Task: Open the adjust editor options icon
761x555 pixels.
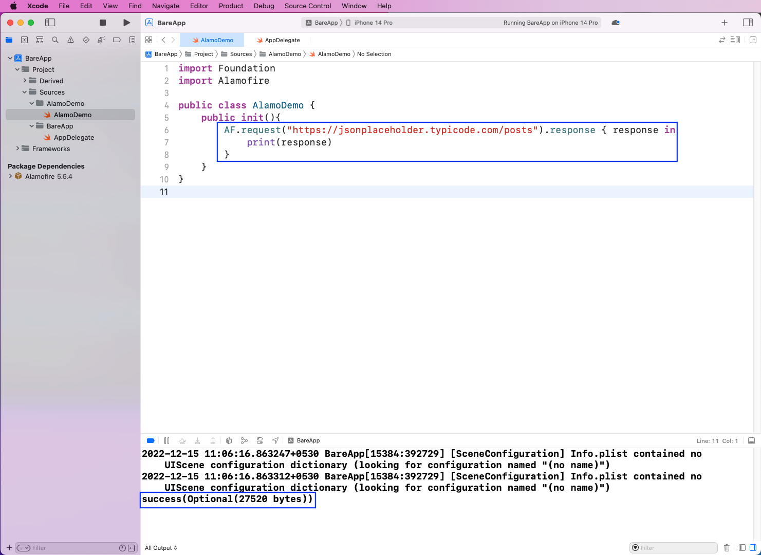Action: 735,40
